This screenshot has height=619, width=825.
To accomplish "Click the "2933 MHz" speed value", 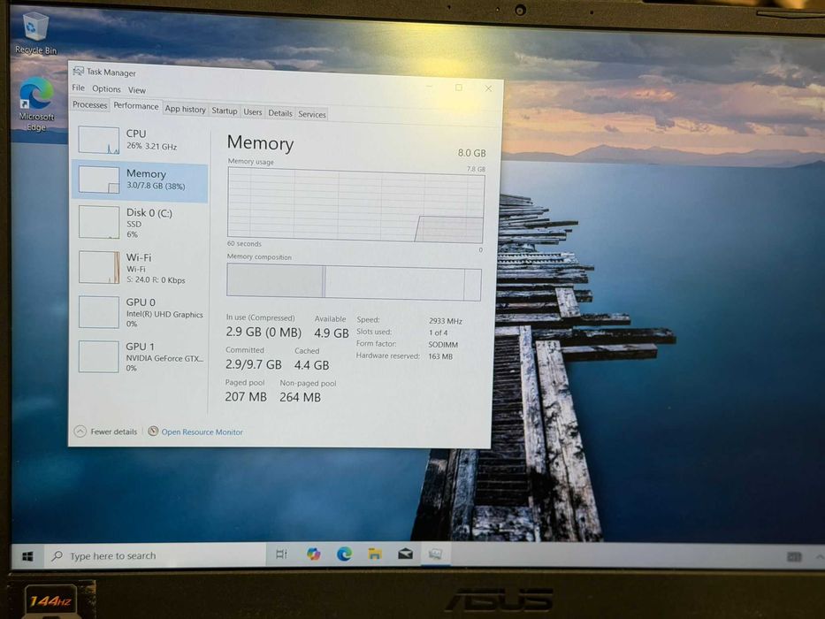I will 446,320.
